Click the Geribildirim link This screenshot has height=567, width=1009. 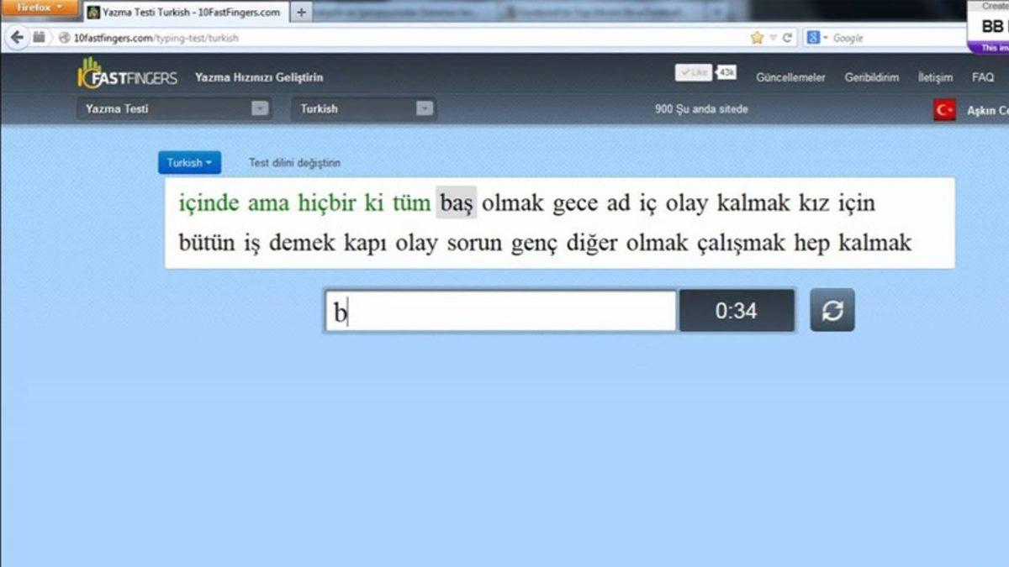872,76
